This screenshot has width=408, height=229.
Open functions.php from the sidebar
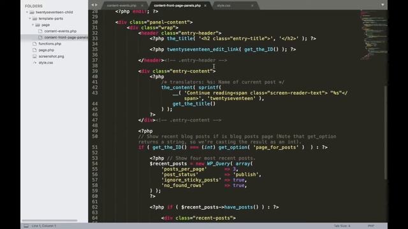pos(50,44)
